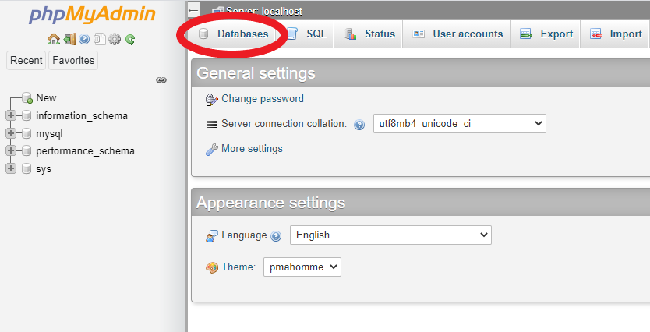650x332 pixels.
Task: Select mysql database name in tree
Action: click(x=49, y=134)
